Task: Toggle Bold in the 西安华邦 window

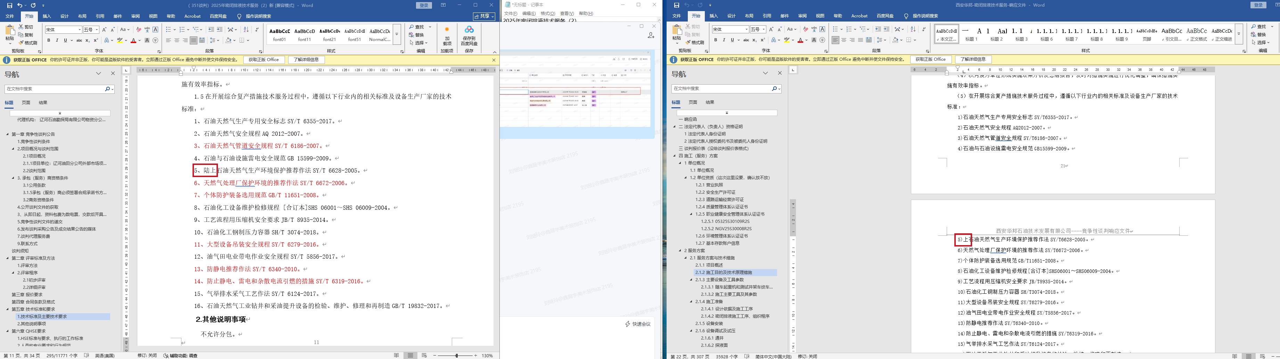Action: (716, 40)
